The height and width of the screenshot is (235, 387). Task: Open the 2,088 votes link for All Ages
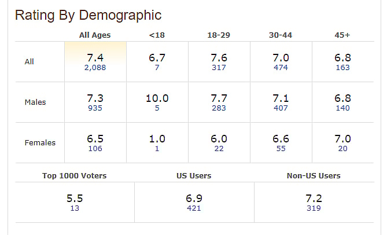tap(95, 68)
